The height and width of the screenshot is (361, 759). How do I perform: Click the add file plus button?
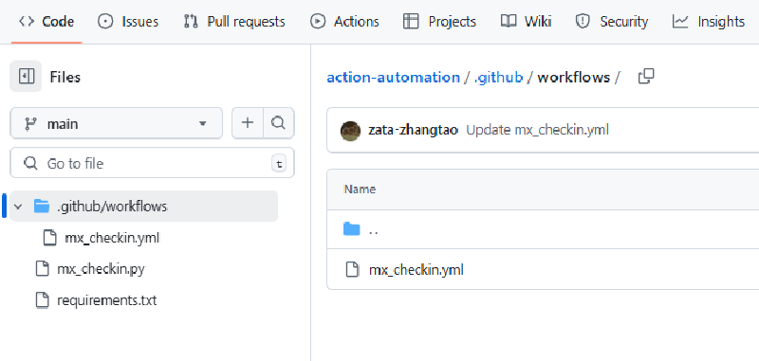point(248,123)
